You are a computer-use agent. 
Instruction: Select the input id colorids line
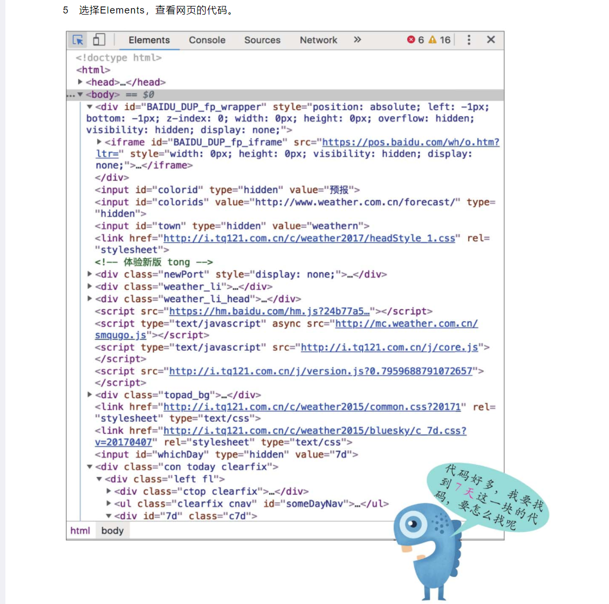(295, 208)
